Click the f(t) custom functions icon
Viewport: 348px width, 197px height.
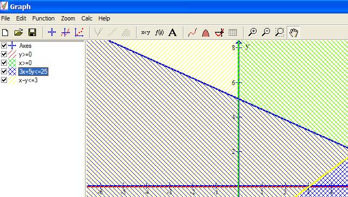[159, 33]
